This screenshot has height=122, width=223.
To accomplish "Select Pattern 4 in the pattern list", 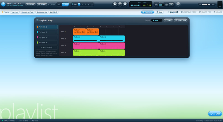I will [46, 43].
